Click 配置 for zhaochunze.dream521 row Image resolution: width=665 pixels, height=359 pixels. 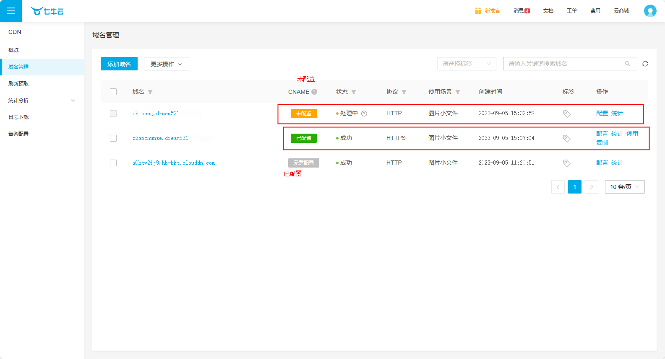(x=602, y=134)
